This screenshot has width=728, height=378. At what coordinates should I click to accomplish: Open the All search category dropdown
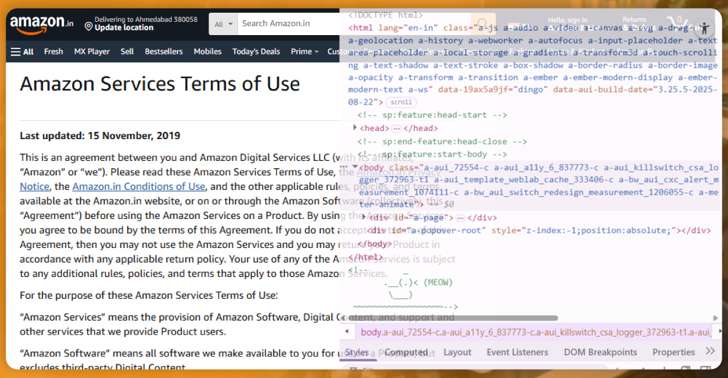[x=222, y=24]
